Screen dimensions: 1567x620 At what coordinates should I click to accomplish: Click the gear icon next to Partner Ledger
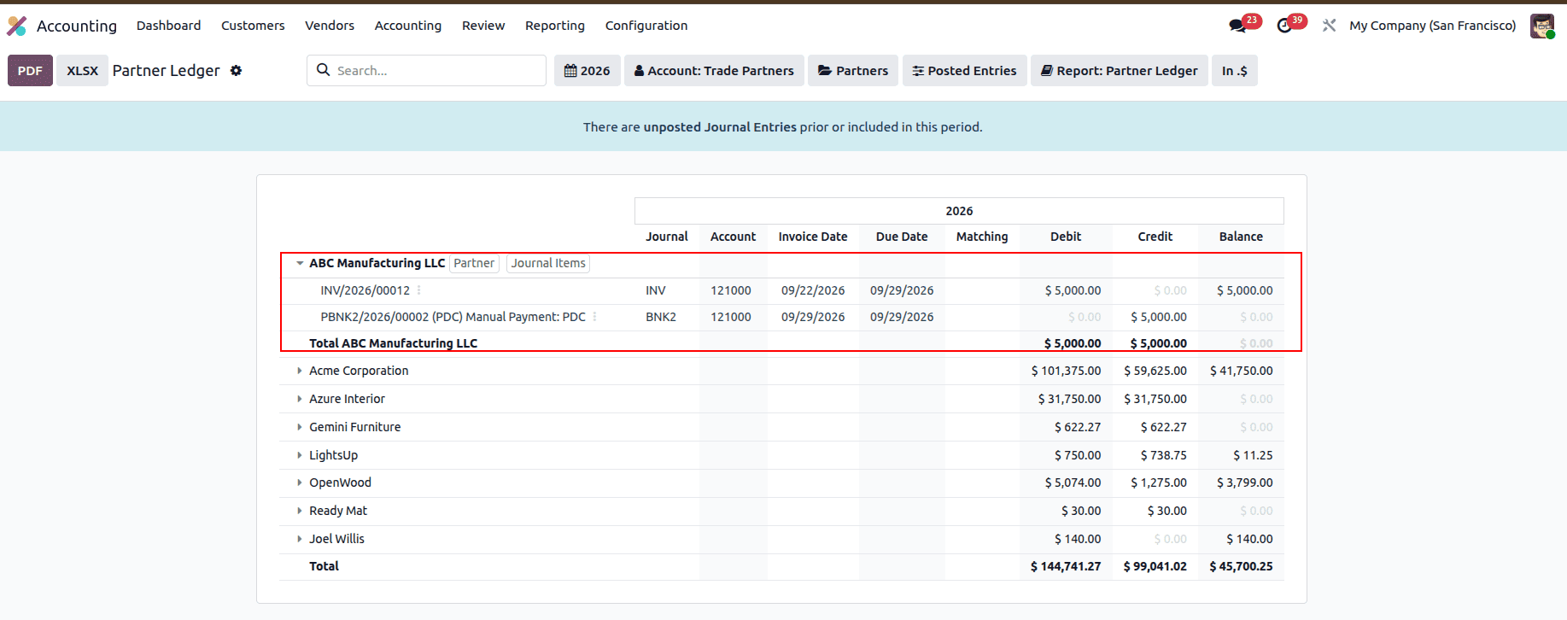coord(237,71)
